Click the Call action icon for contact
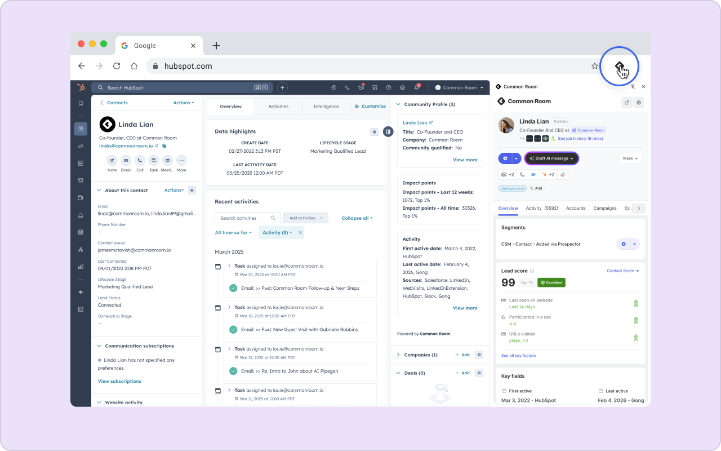721x451 pixels. [x=140, y=160]
